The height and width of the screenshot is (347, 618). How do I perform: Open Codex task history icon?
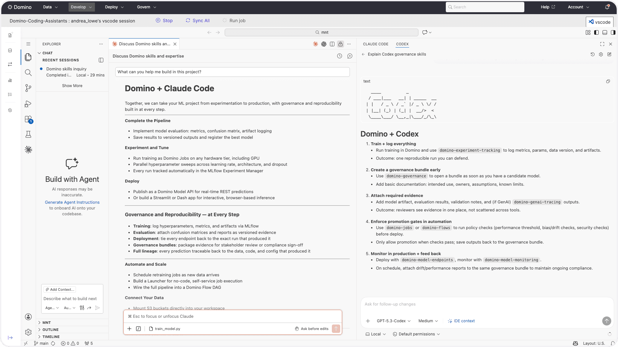[x=593, y=54]
